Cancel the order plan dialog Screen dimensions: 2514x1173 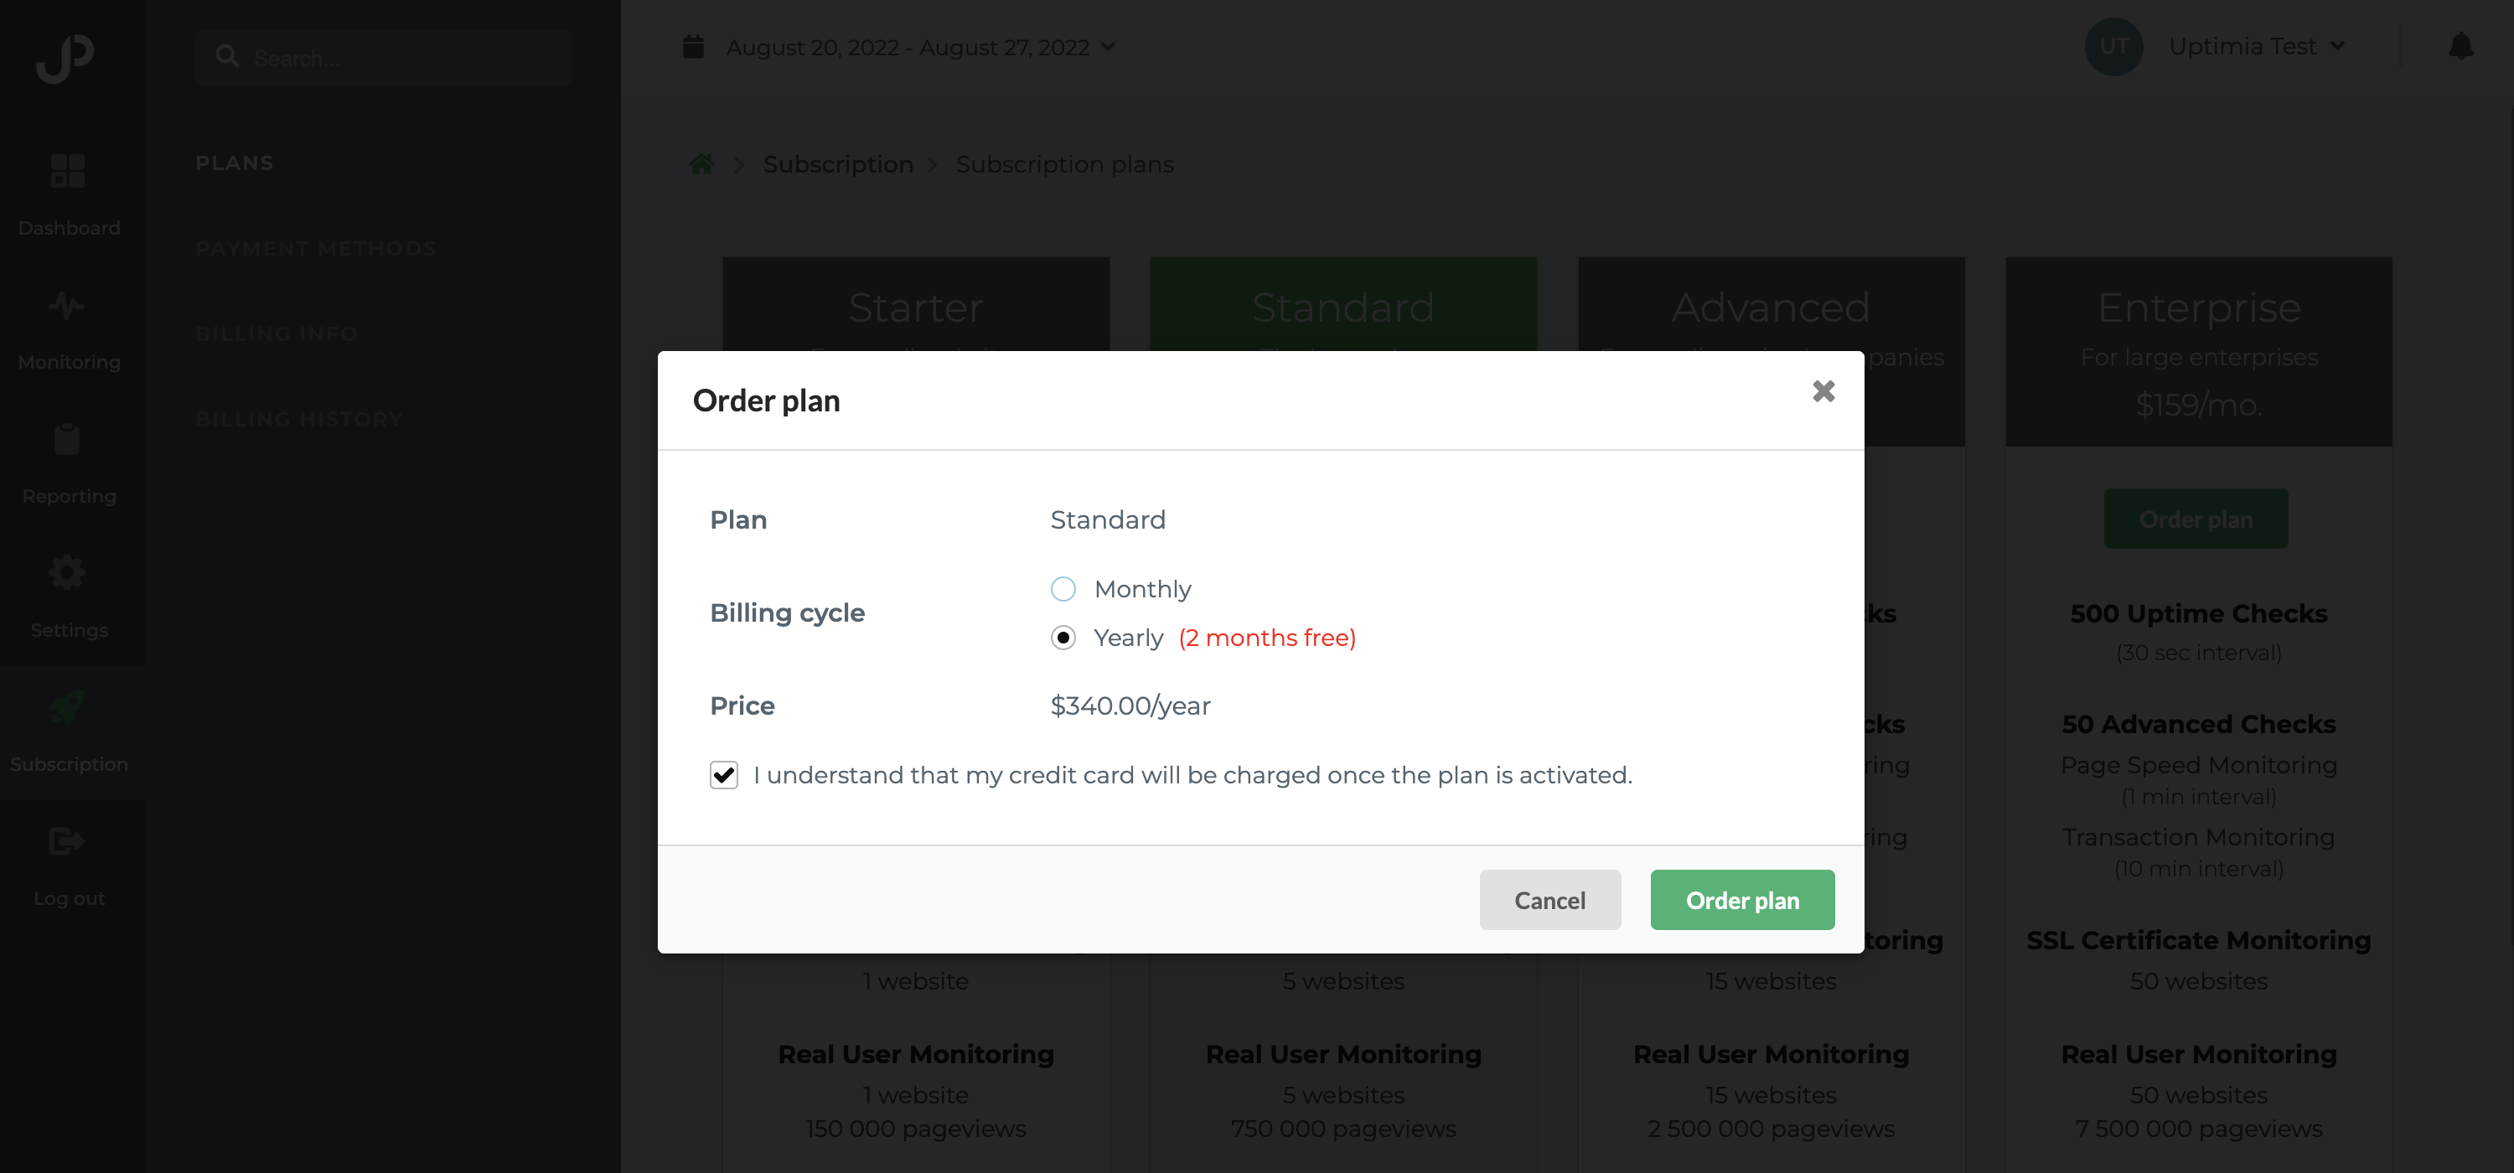[x=1549, y=900]
